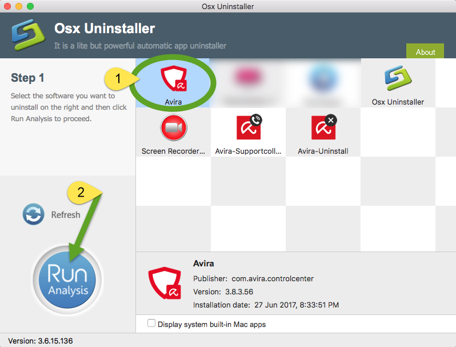Click the Avira shield icon in details panel
This screenshot has height=347, width=456.
(x=165, y=283)
